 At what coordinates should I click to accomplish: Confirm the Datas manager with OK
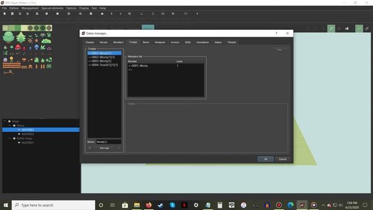[x=266, y=159]
